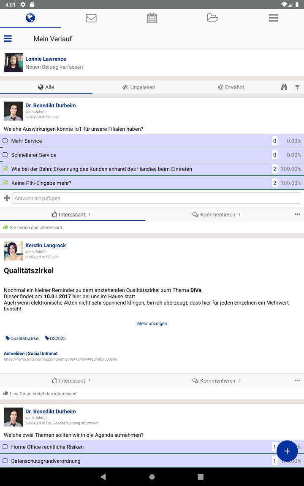The height and width of the screenshot is (486, 304).
Task: Click thumbs-up icon beside Lina Götze
Action: coord(5,393)
